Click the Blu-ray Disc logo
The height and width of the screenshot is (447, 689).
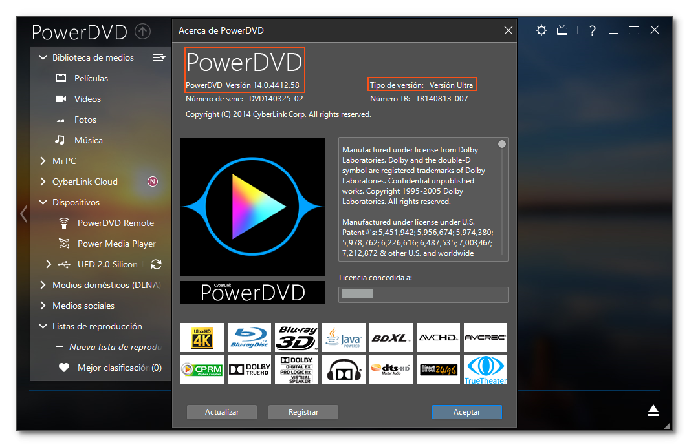coord(249,337)
